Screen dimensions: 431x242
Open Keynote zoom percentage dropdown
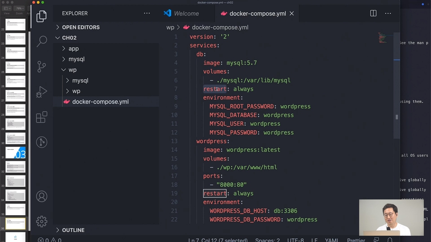tap(19, 8)
